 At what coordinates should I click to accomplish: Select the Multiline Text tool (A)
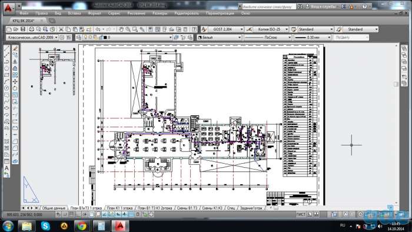pos(7,168)
